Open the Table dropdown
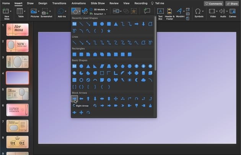The height and width of the screenshot is (155, 241). [21, 13]
